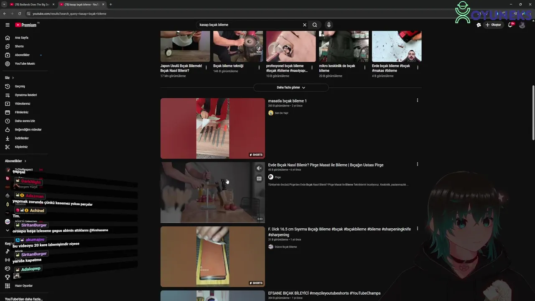Click the Klipleriniz scissors icon
Screen dimensions: 535x301
(7, 147)
